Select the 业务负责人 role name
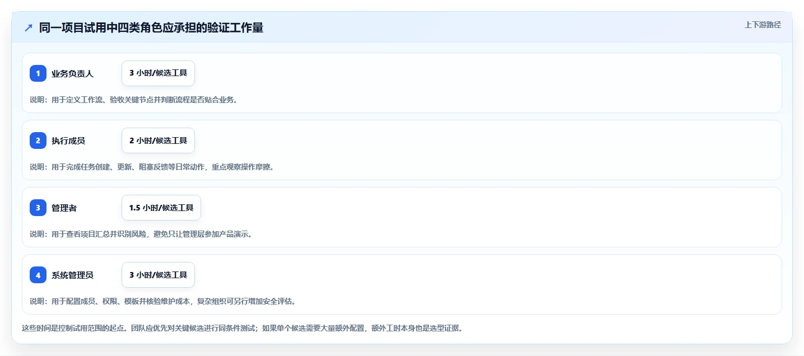The height and width of the screenshot is (356, 804). [72, 73]
